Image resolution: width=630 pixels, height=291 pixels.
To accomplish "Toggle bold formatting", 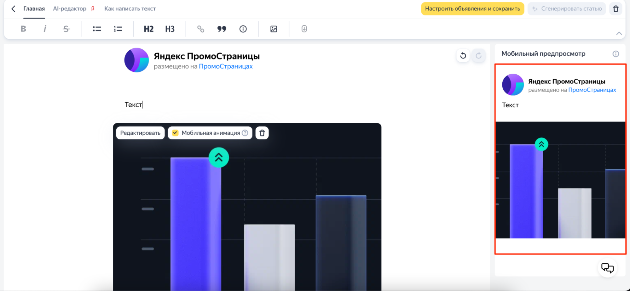I will [x=23, y=29].
